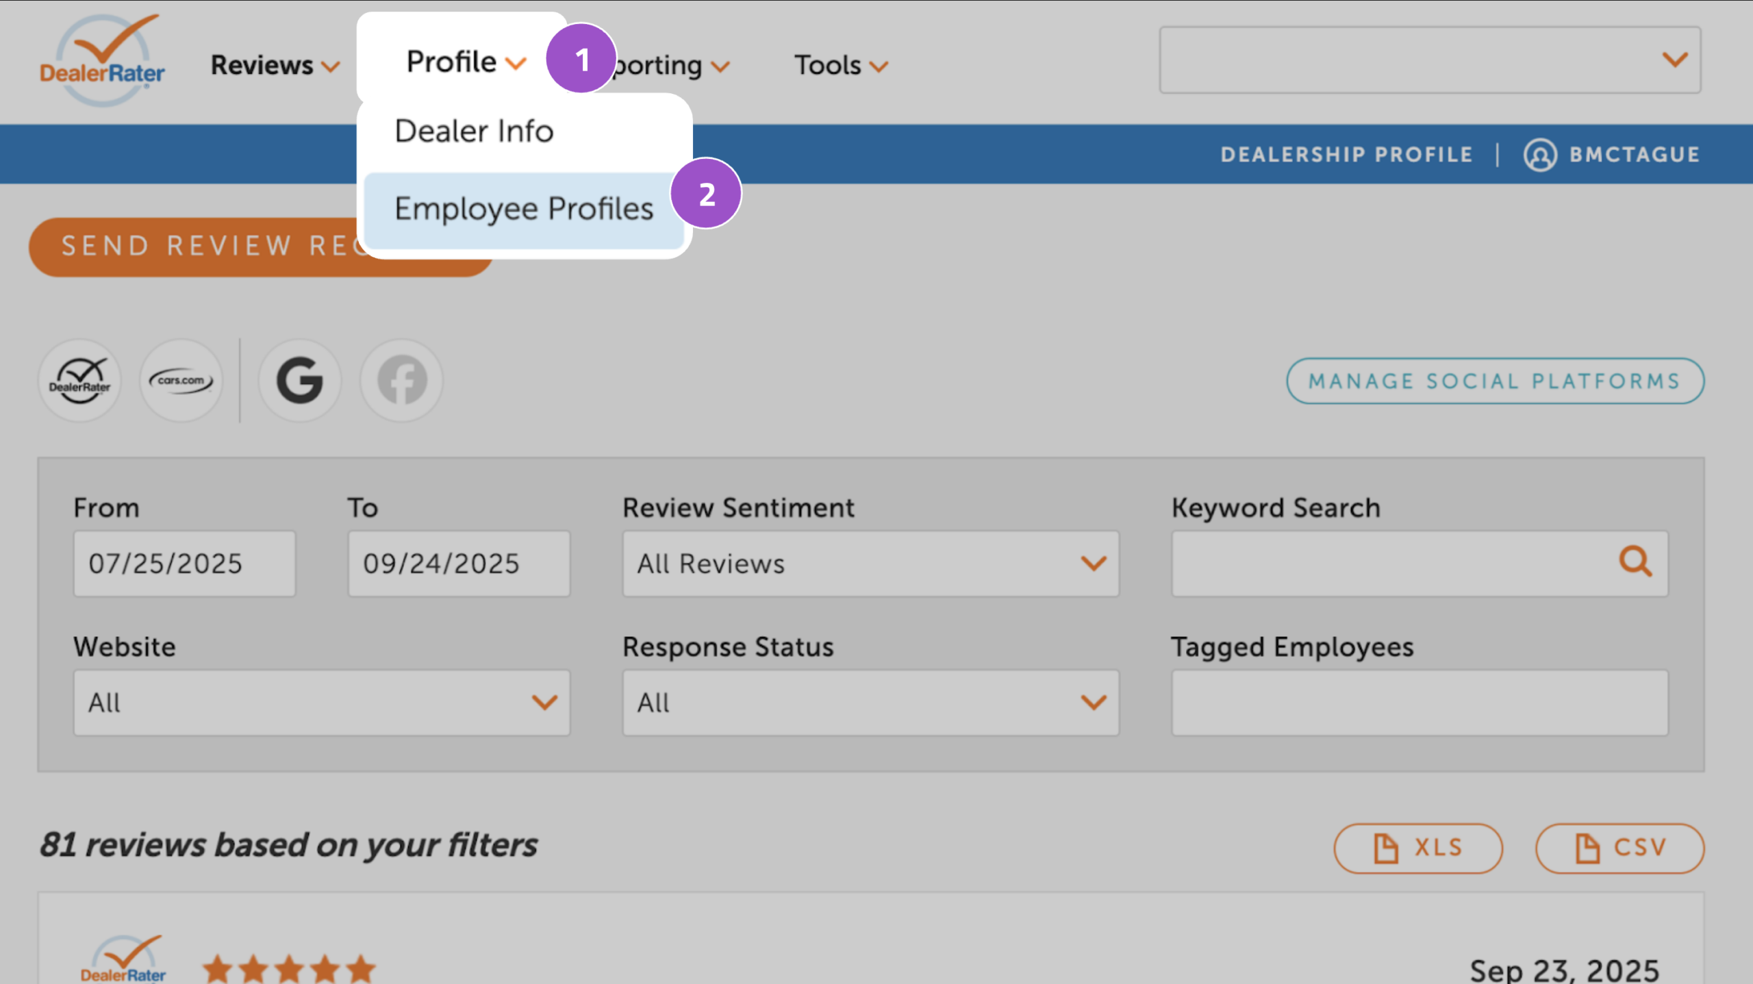
Task: Open the Response Status dropdown
Action: coord(870,703)
